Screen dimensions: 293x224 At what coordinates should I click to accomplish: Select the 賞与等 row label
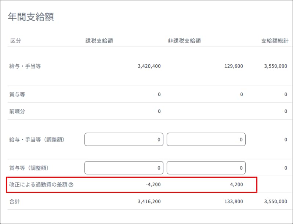[17, 94]
